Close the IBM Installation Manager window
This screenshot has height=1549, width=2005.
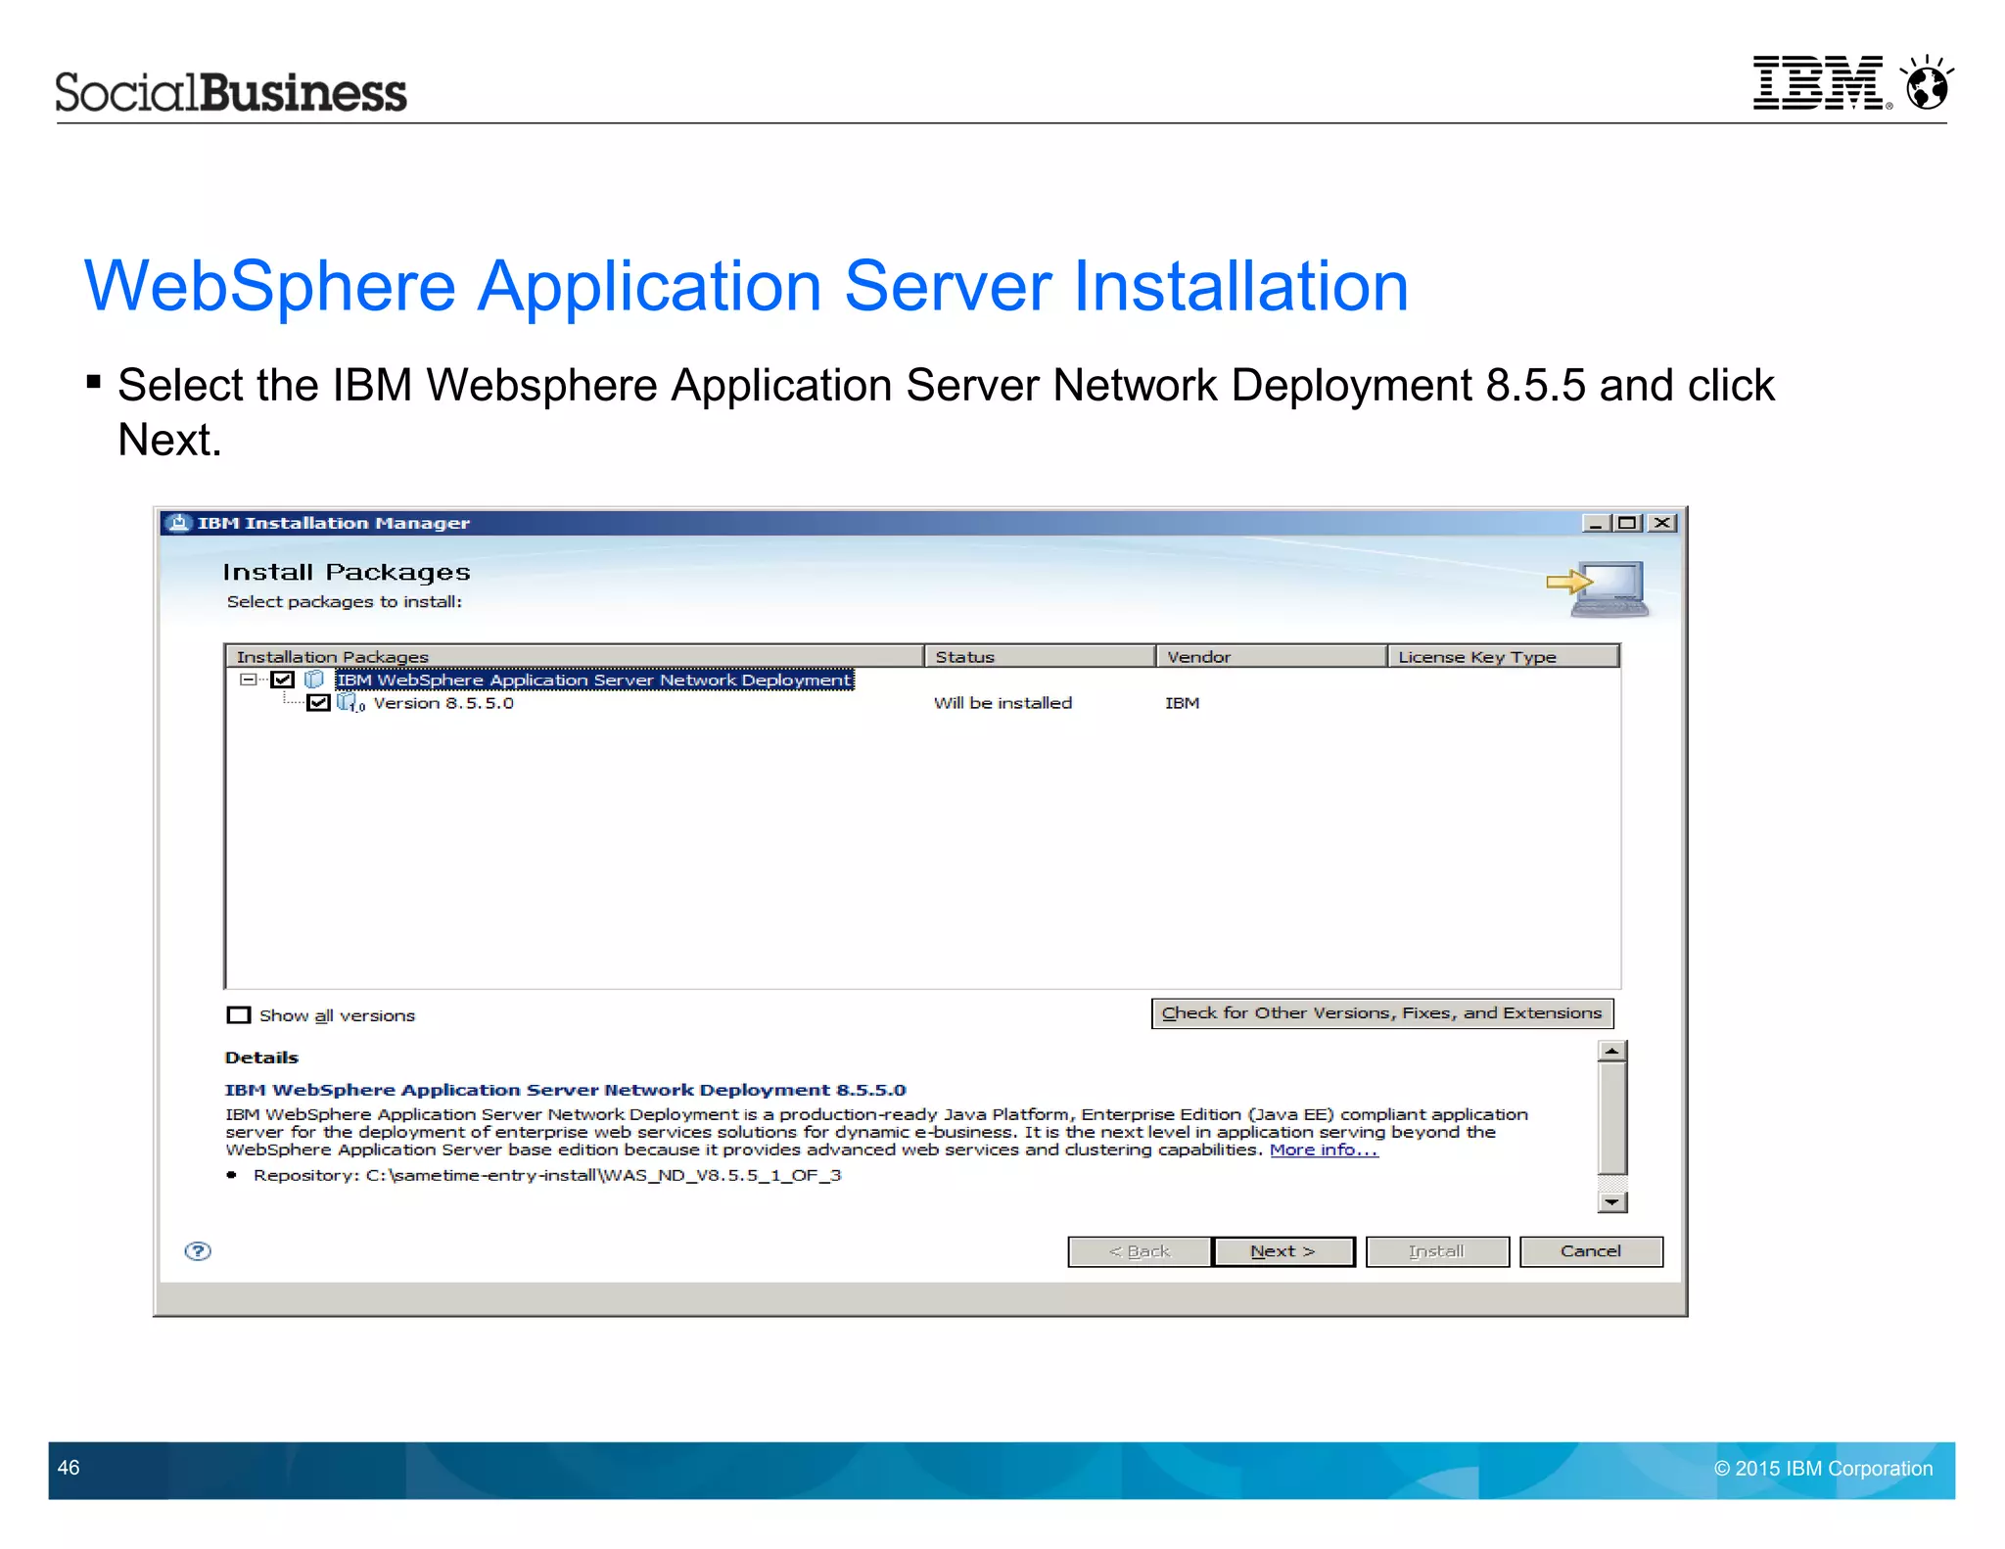(x=1662, y=523)
